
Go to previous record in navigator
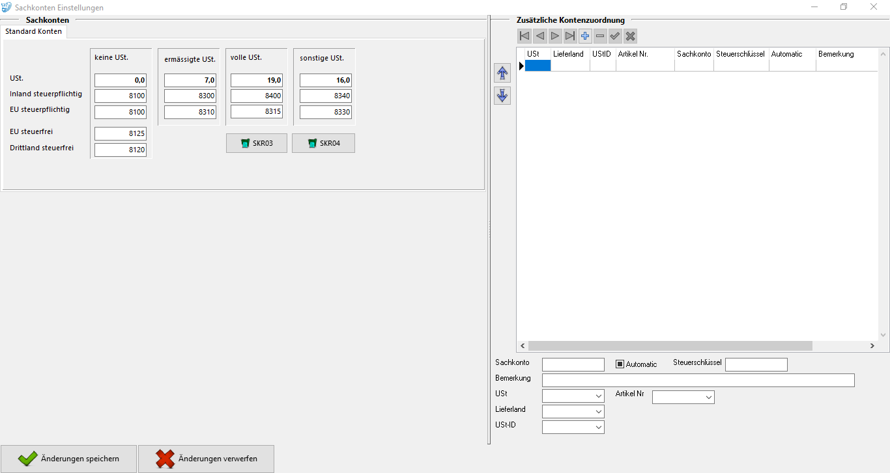(x=539, y=36)
